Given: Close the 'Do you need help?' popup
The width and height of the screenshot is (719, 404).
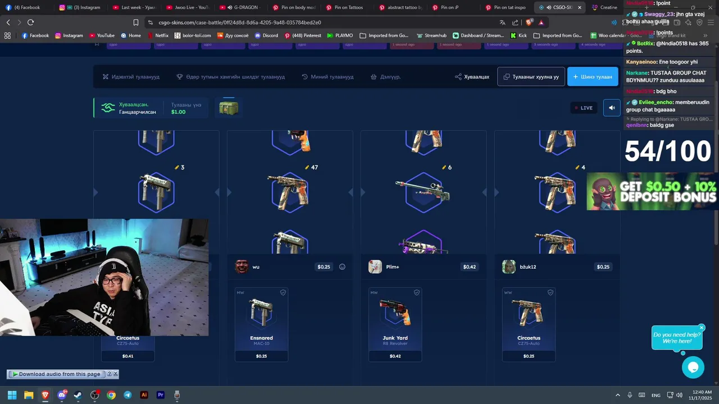Looking at the screenshot, I should pos(702,328).
